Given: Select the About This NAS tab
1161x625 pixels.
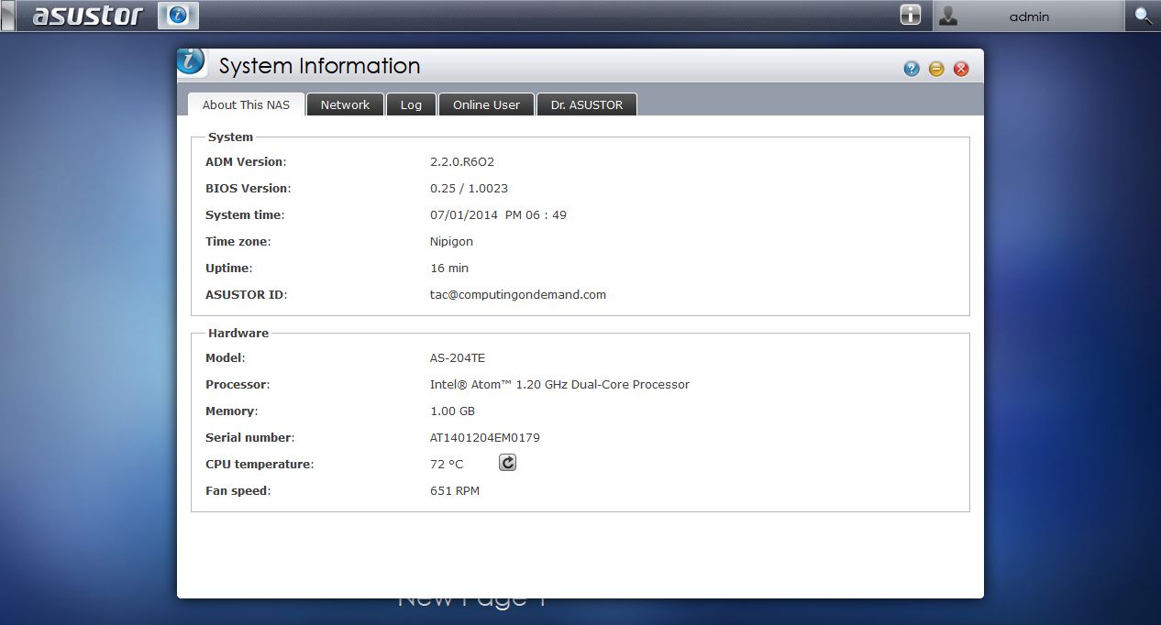Looking at the screenshot, I should (246, 104).
